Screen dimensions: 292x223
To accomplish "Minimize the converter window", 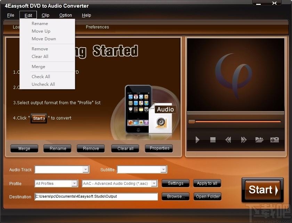I will (259, 3).
